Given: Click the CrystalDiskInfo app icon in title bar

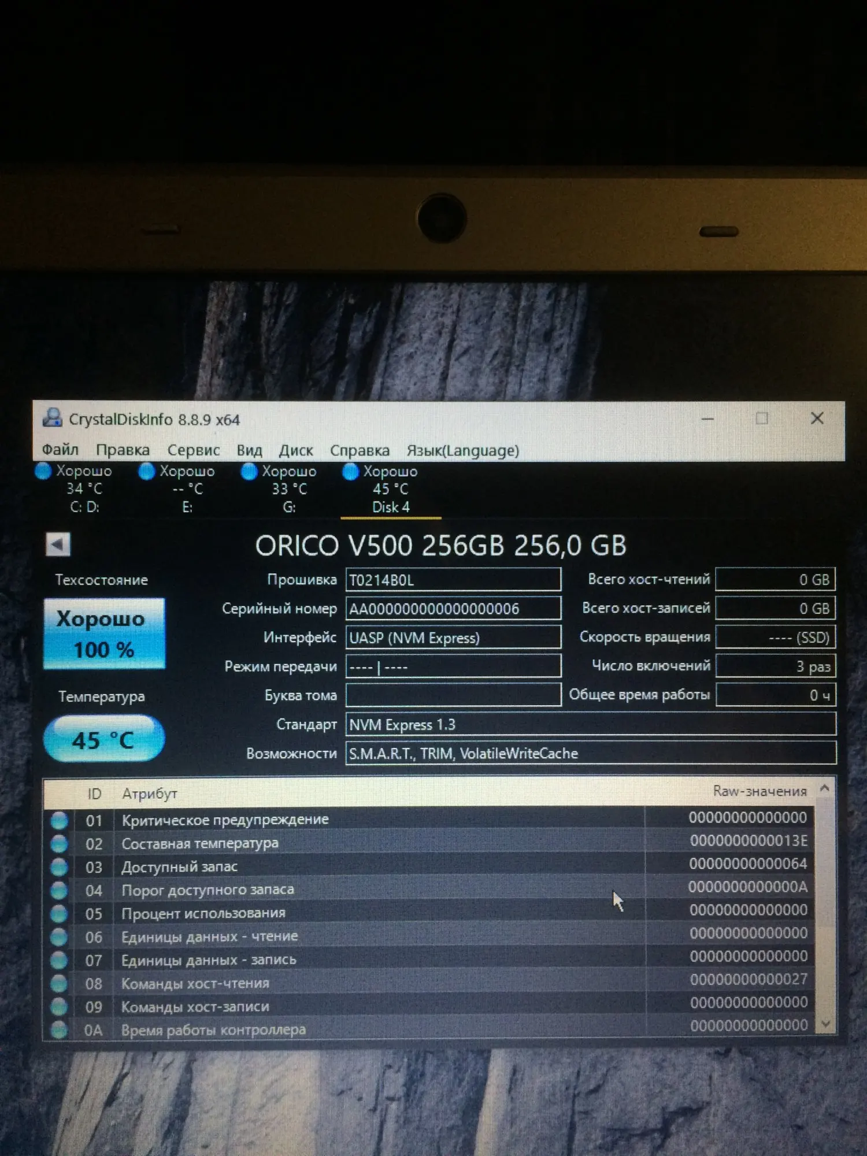Looking at the screenshot, I should (x=52, y=418).
